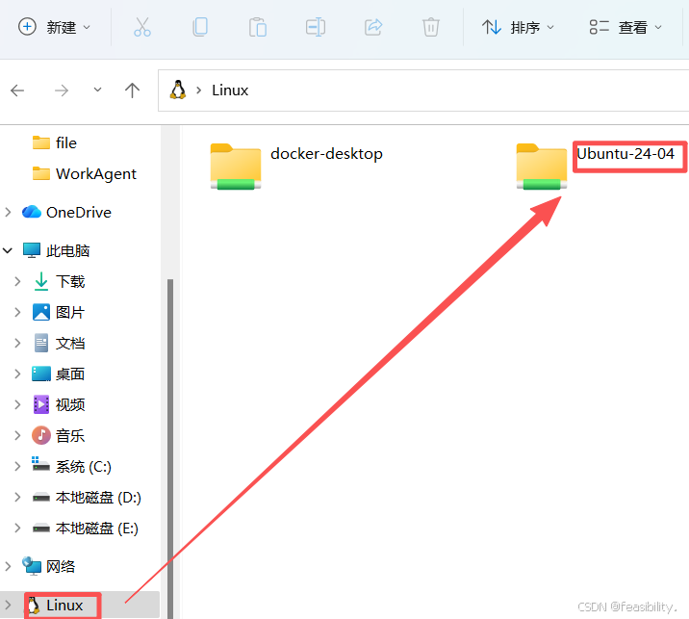Select 网络 network in sidebar
Image resolution: width=689 pixels, height=619 pixels.
(49, 566)
